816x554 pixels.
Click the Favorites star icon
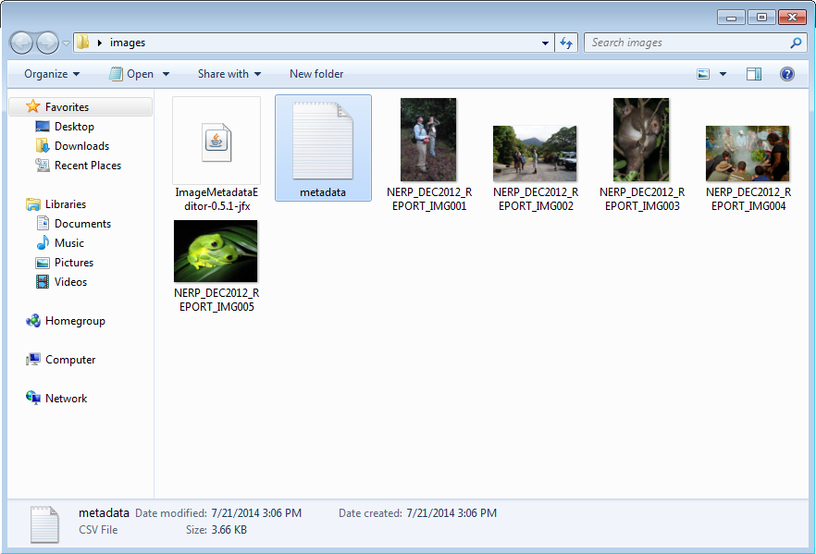point(32,106)
